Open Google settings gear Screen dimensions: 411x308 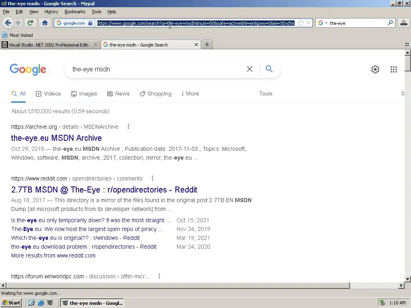pyautogui.click(x=375, y=69)
